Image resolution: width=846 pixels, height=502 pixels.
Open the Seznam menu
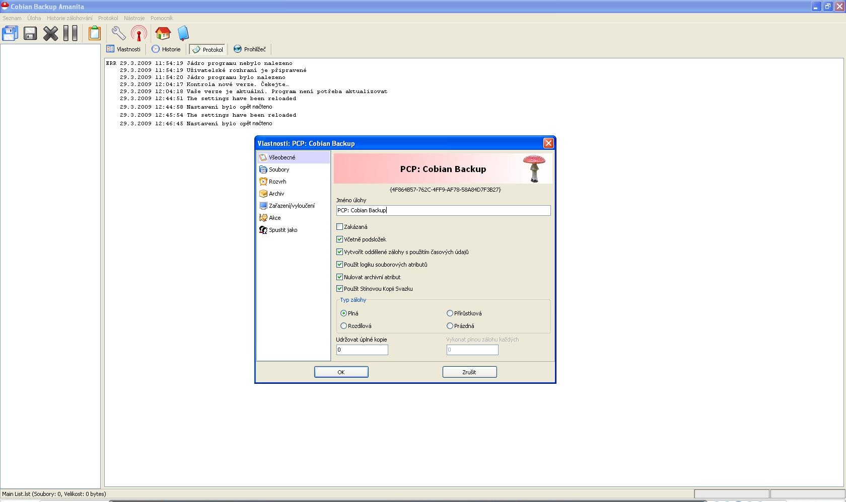(x=12, y=18)
